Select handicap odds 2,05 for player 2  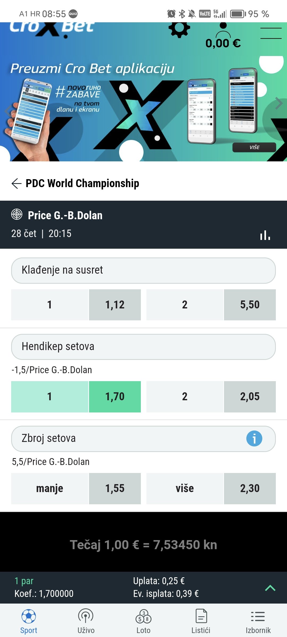point(250,397)
